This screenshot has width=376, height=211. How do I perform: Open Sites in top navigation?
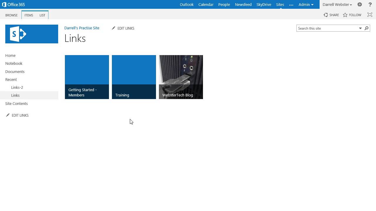(x=280, y=4)
